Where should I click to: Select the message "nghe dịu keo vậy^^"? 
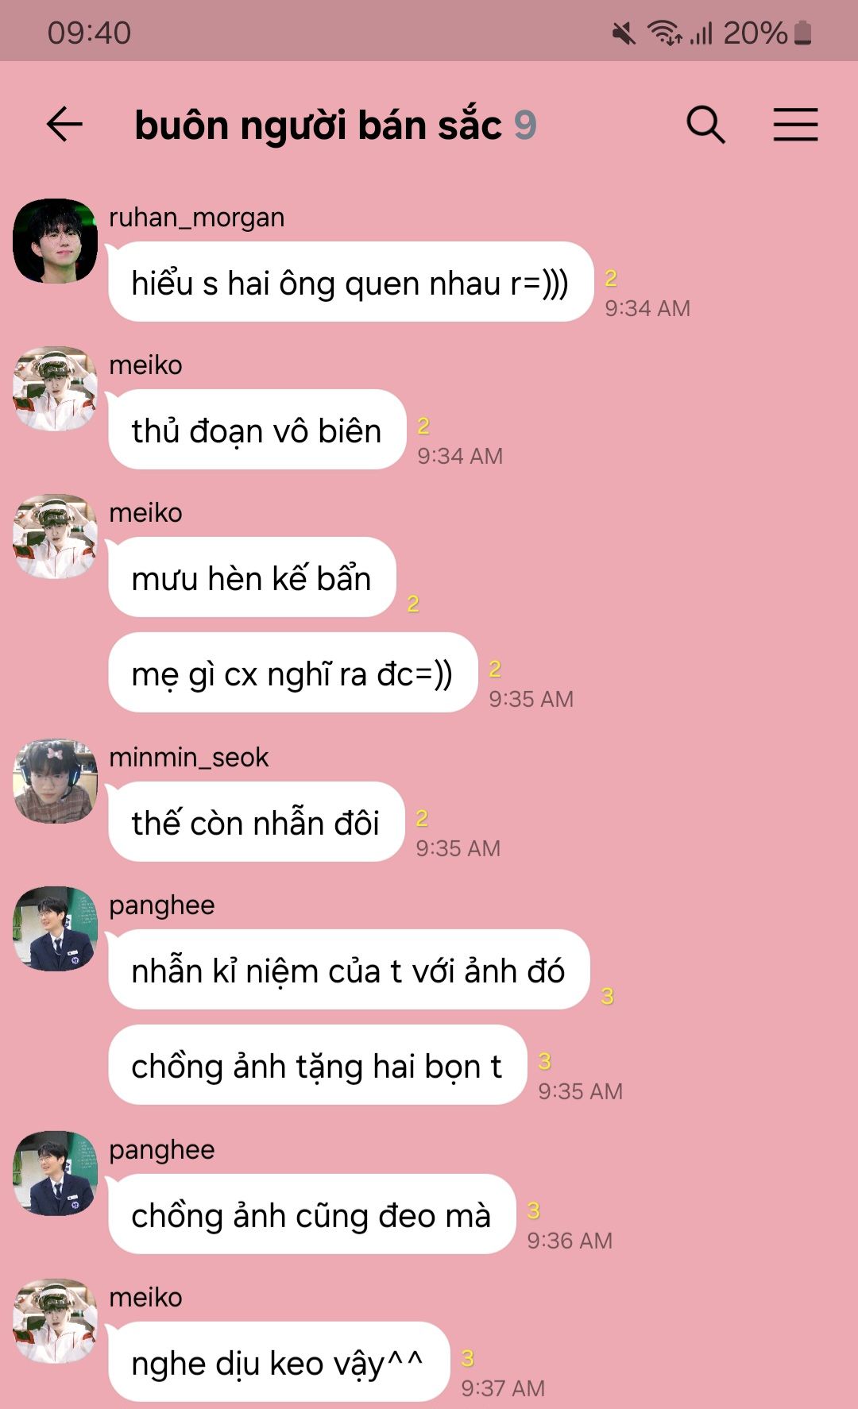click(278, 1362)
